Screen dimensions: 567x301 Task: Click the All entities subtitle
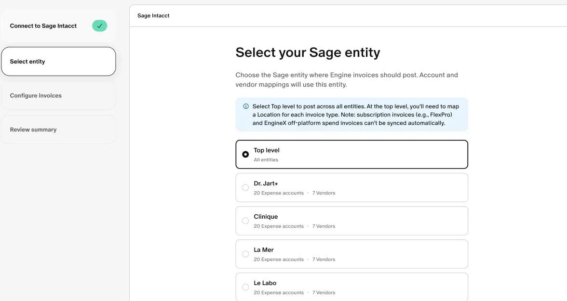266,160
